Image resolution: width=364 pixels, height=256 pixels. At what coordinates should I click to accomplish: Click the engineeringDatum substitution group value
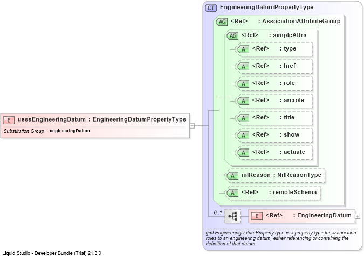point(70,131)
